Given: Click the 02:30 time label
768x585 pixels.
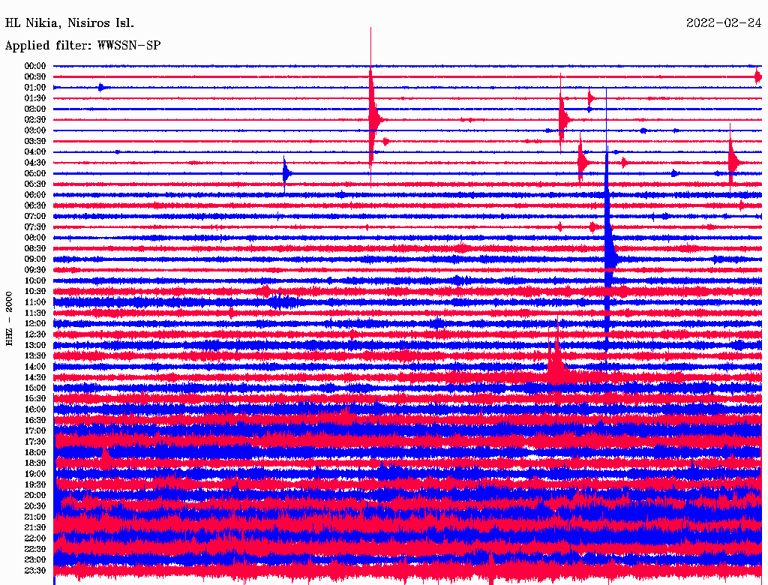Looking at the screenshot, I should tap(35, 120).
